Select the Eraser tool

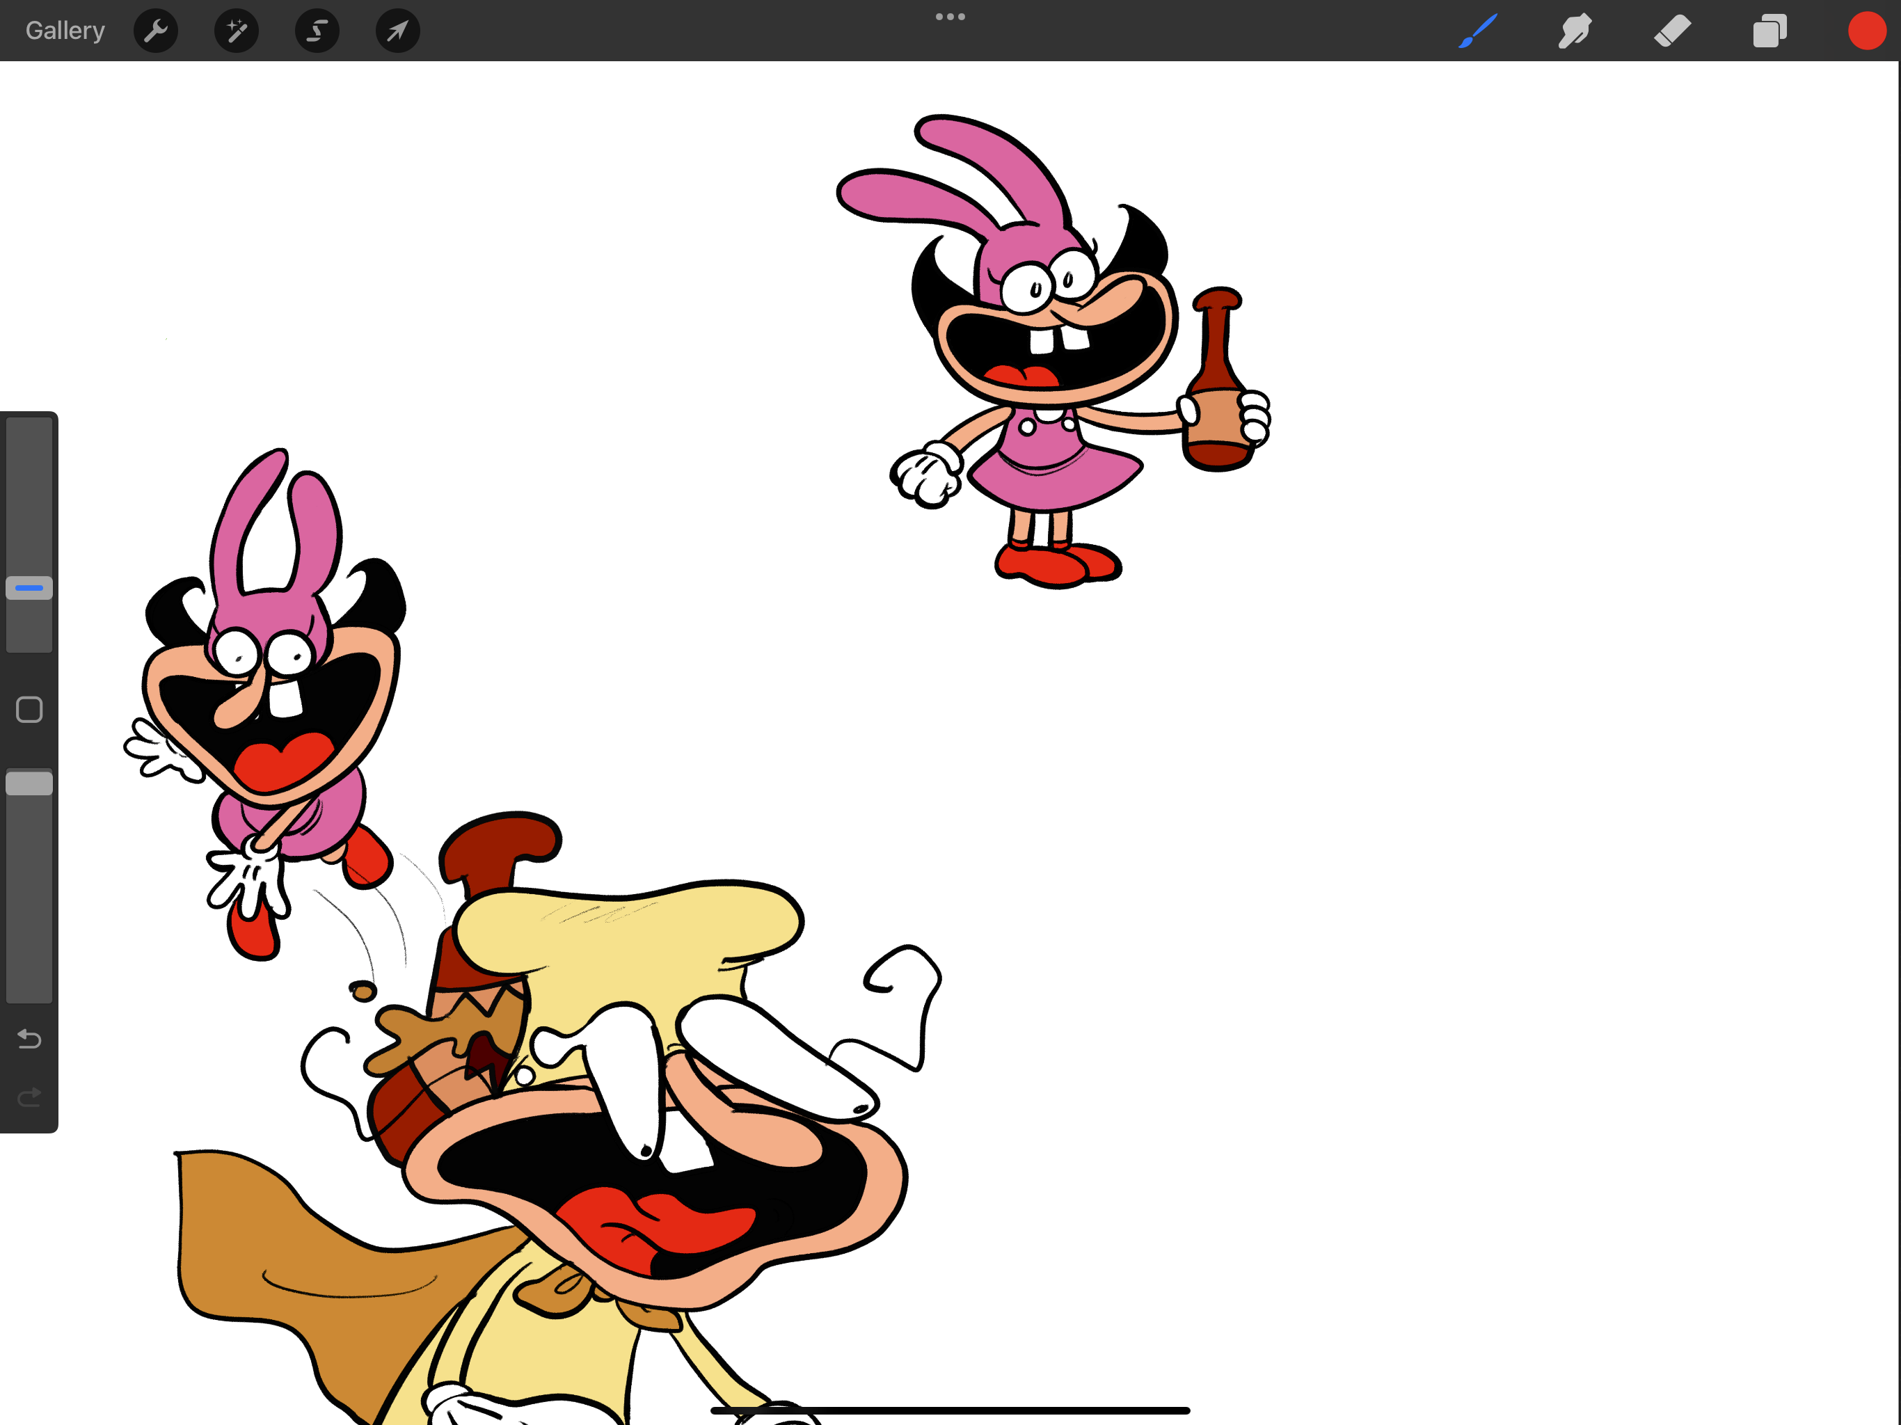pos(1672,31)
